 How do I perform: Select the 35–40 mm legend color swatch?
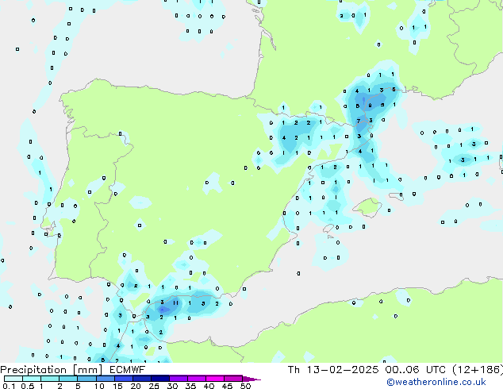pyautogui.click(x=196, y=379)
